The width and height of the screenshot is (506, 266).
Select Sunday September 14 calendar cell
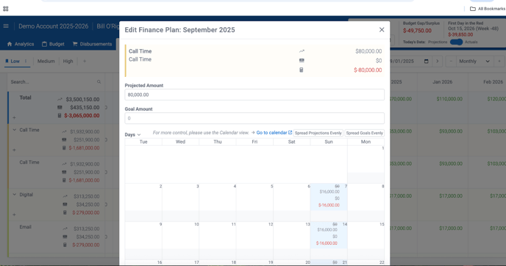[x=329, y=240]
